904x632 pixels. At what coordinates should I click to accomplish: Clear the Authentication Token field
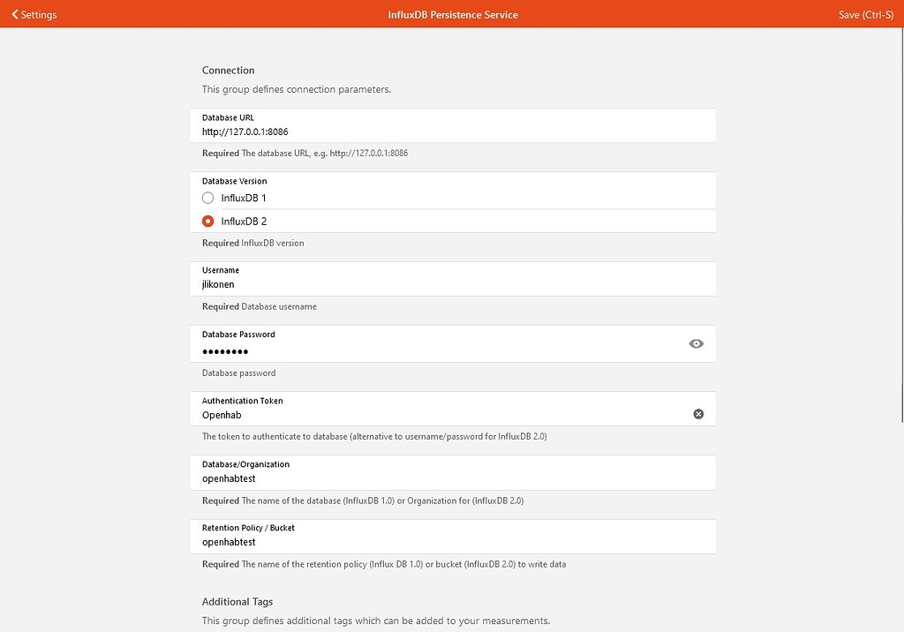pyautogui.click(x=698, y=414)
